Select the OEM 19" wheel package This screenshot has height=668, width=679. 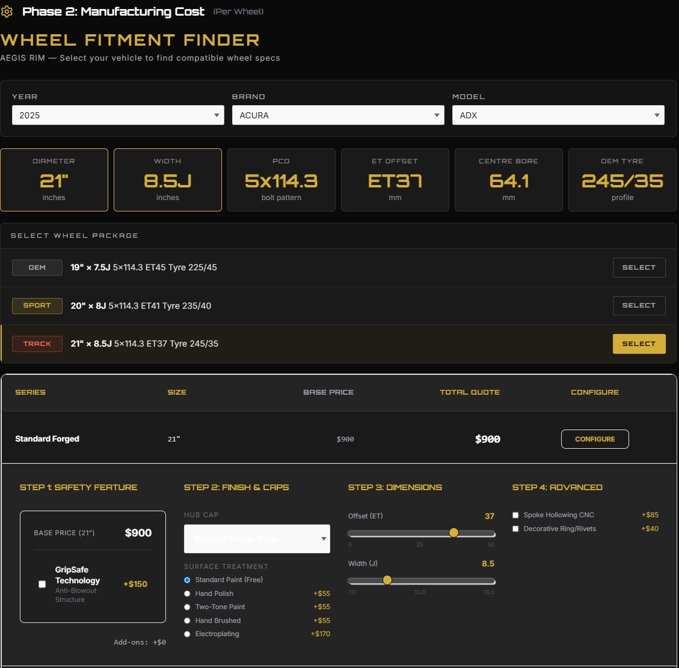point(639,267)
